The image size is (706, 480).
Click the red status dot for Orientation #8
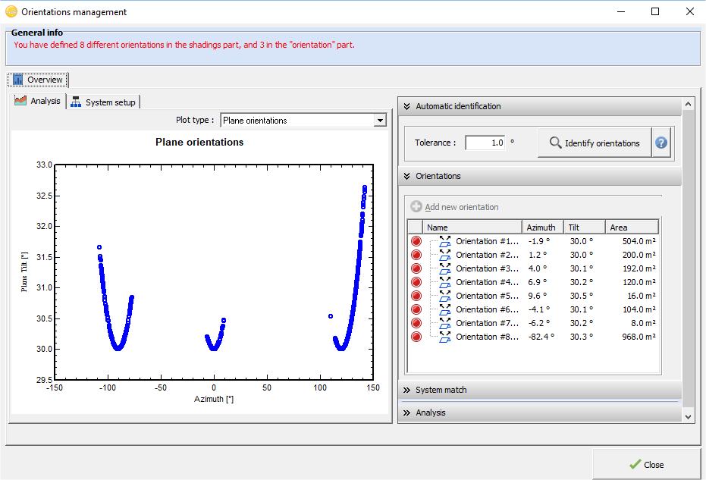click(416, 337)
